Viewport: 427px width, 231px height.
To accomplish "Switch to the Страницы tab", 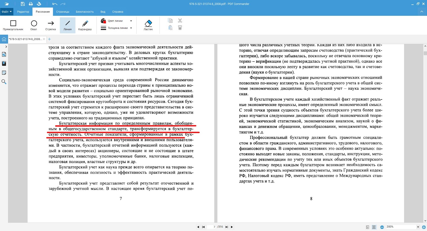I will click(x=63, y=12).
